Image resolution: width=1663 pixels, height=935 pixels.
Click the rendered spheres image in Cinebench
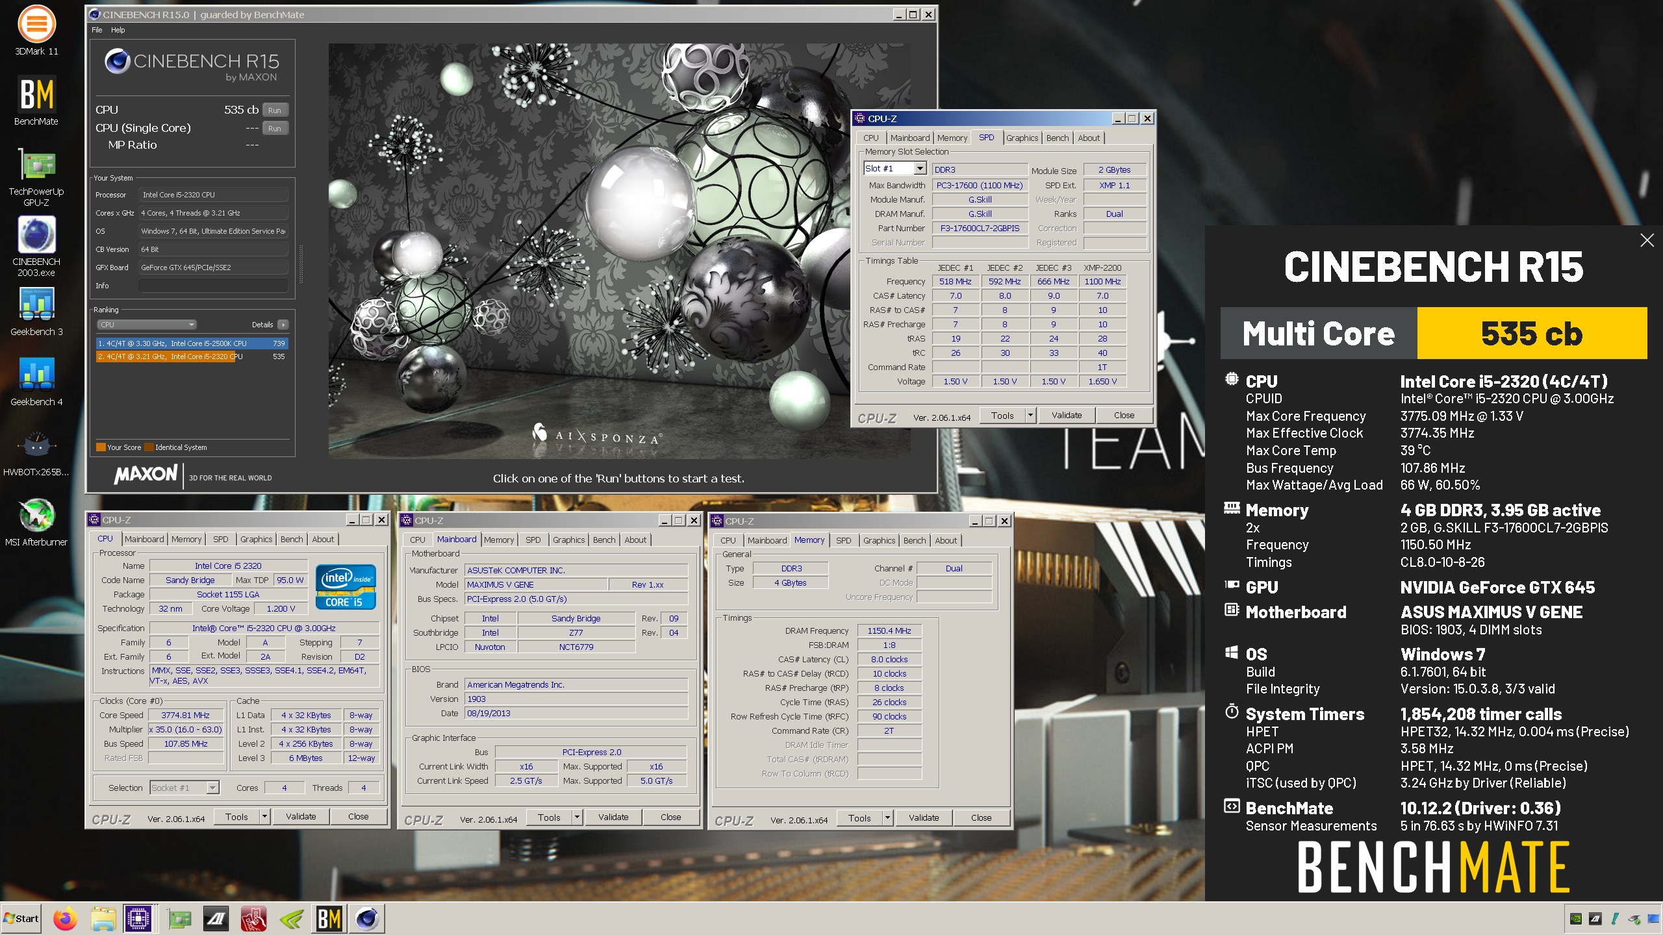(619, 251)
